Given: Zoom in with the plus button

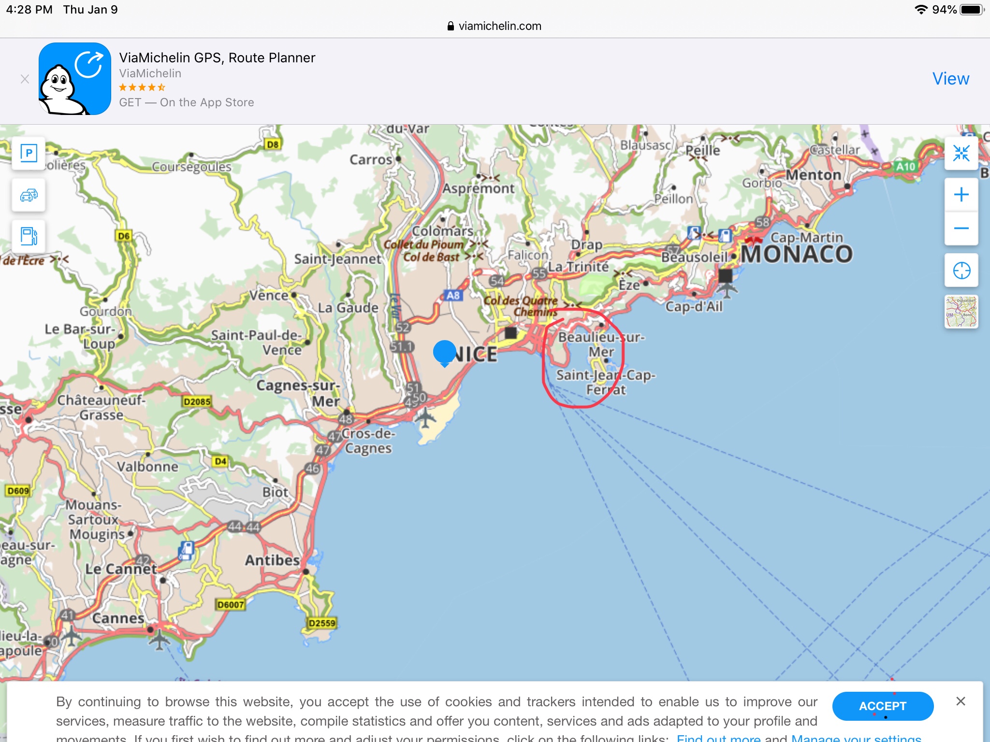Looking at the screenshot, I should [961, 195].
